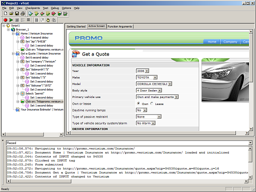Insert a table checkpoint (grid checkmark icon)
The image size is (256, 192).
click(48, 13)
